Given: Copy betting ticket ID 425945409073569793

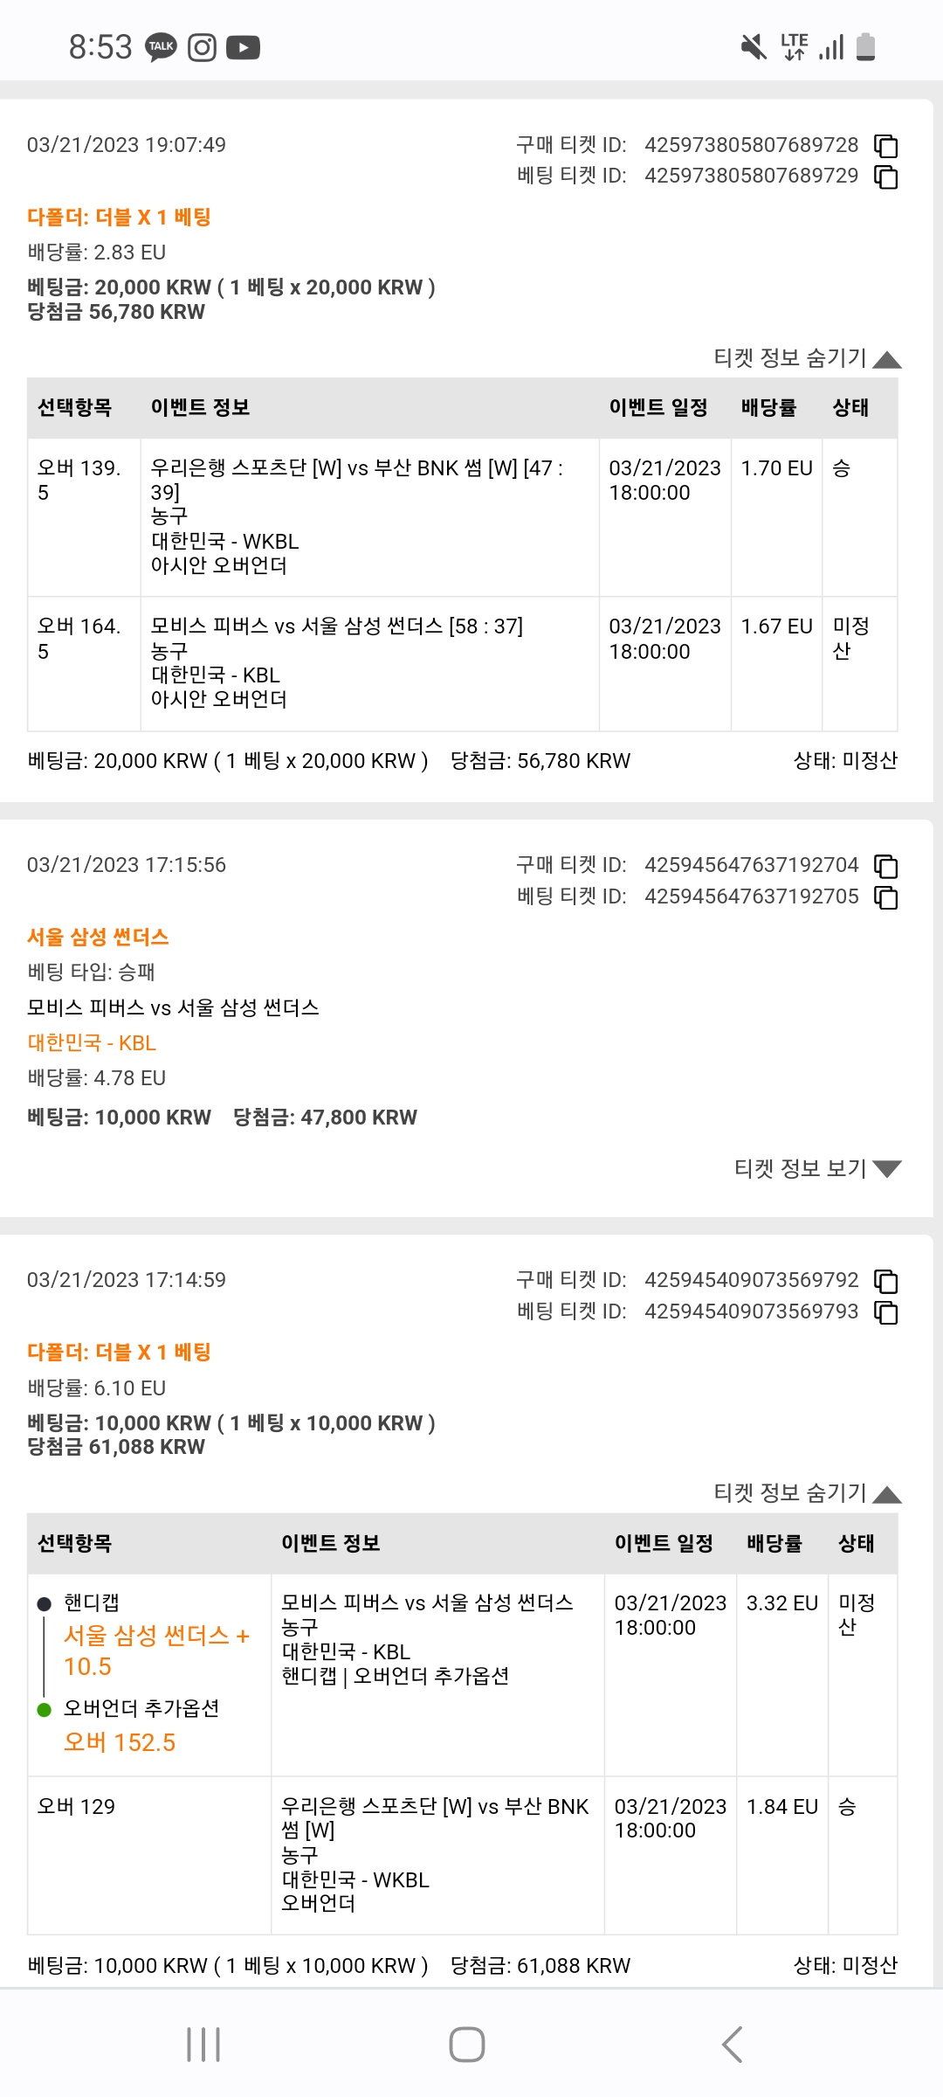Looking at the screenshot, I should click(x=886, y=1312).
